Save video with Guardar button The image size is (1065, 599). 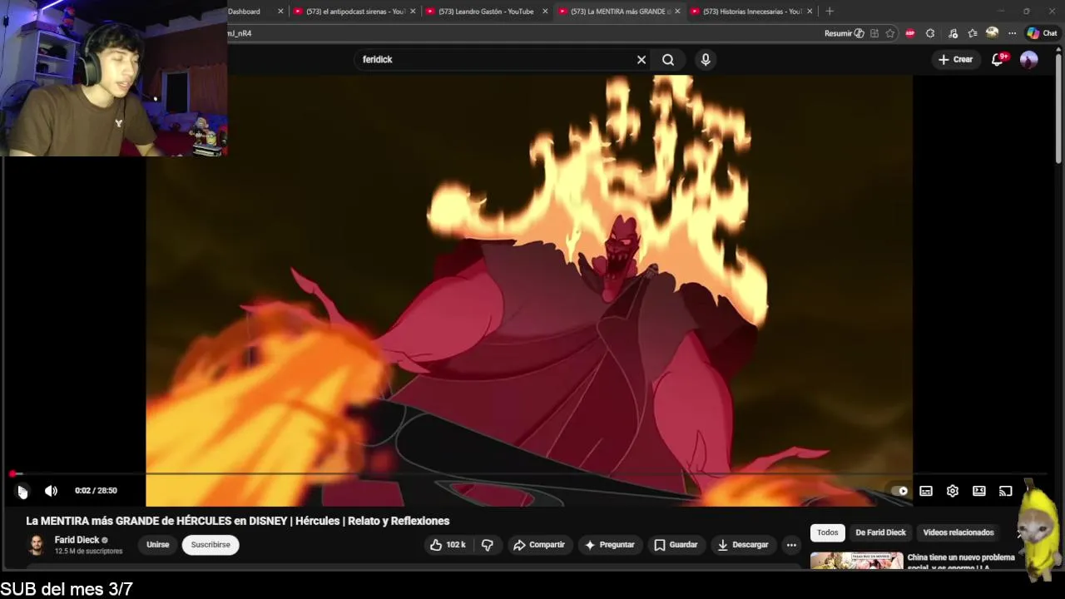tap(676, 545)
